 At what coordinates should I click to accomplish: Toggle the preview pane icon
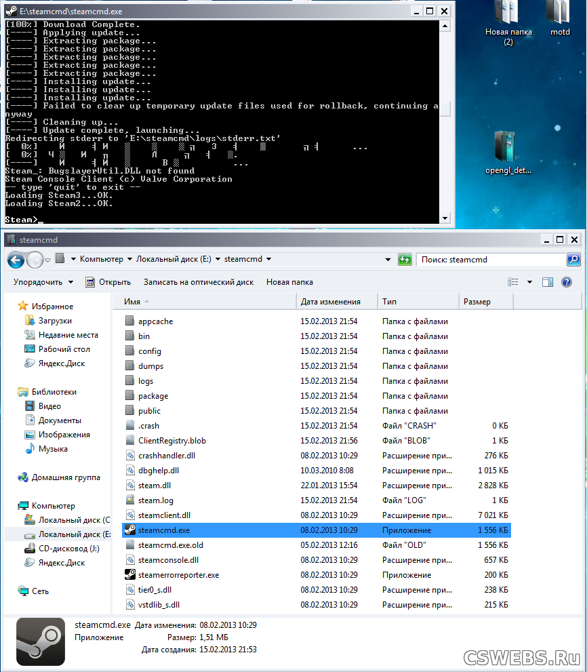tap(548, 282)
